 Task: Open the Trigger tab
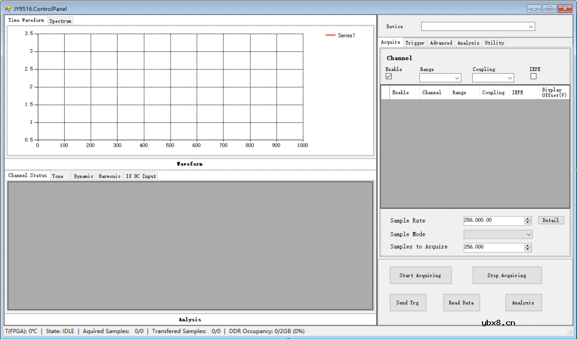tap(415, 43)
